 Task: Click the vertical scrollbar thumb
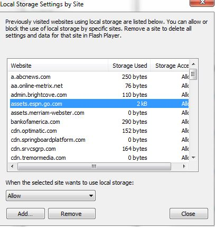point(193,74)
